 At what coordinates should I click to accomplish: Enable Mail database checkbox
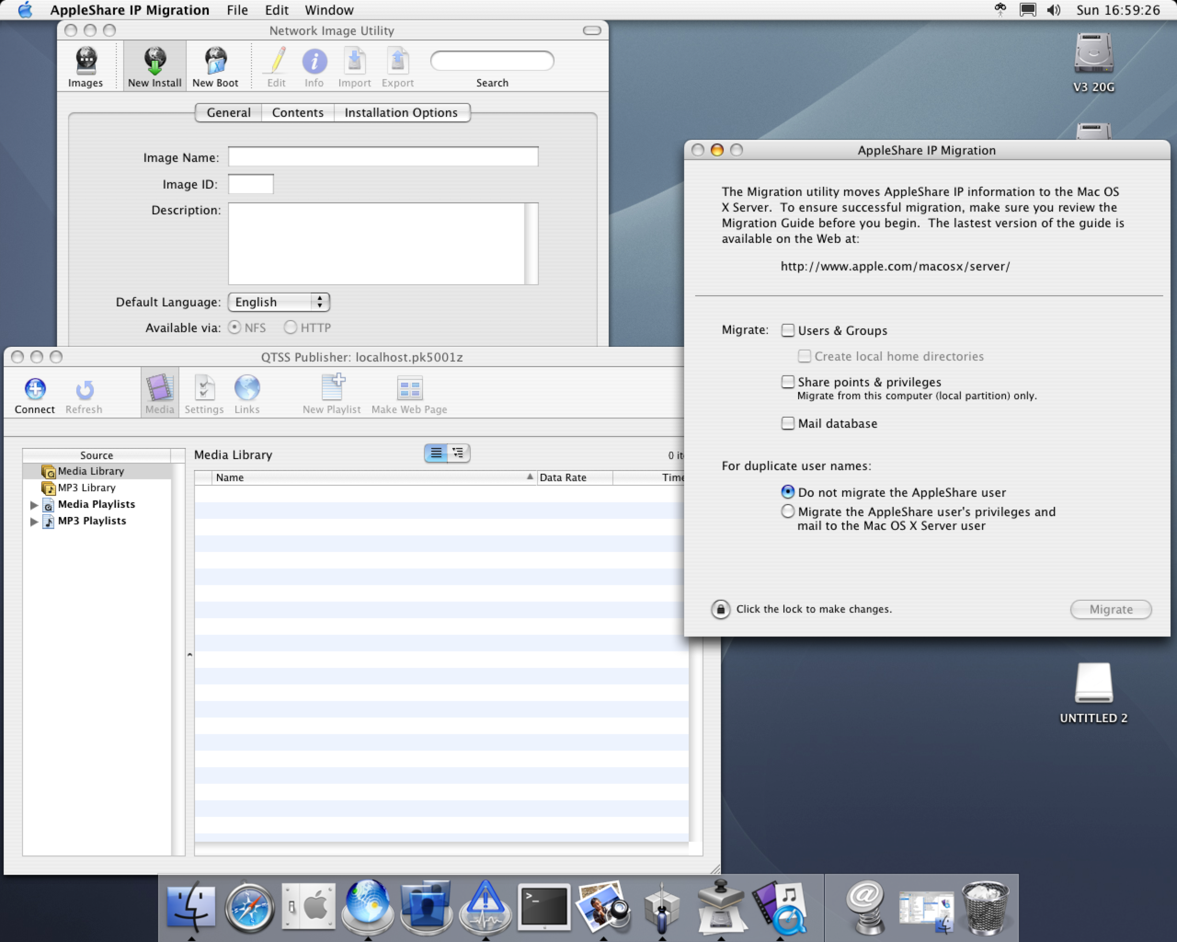pyautogui.click(x=787, y=423)
